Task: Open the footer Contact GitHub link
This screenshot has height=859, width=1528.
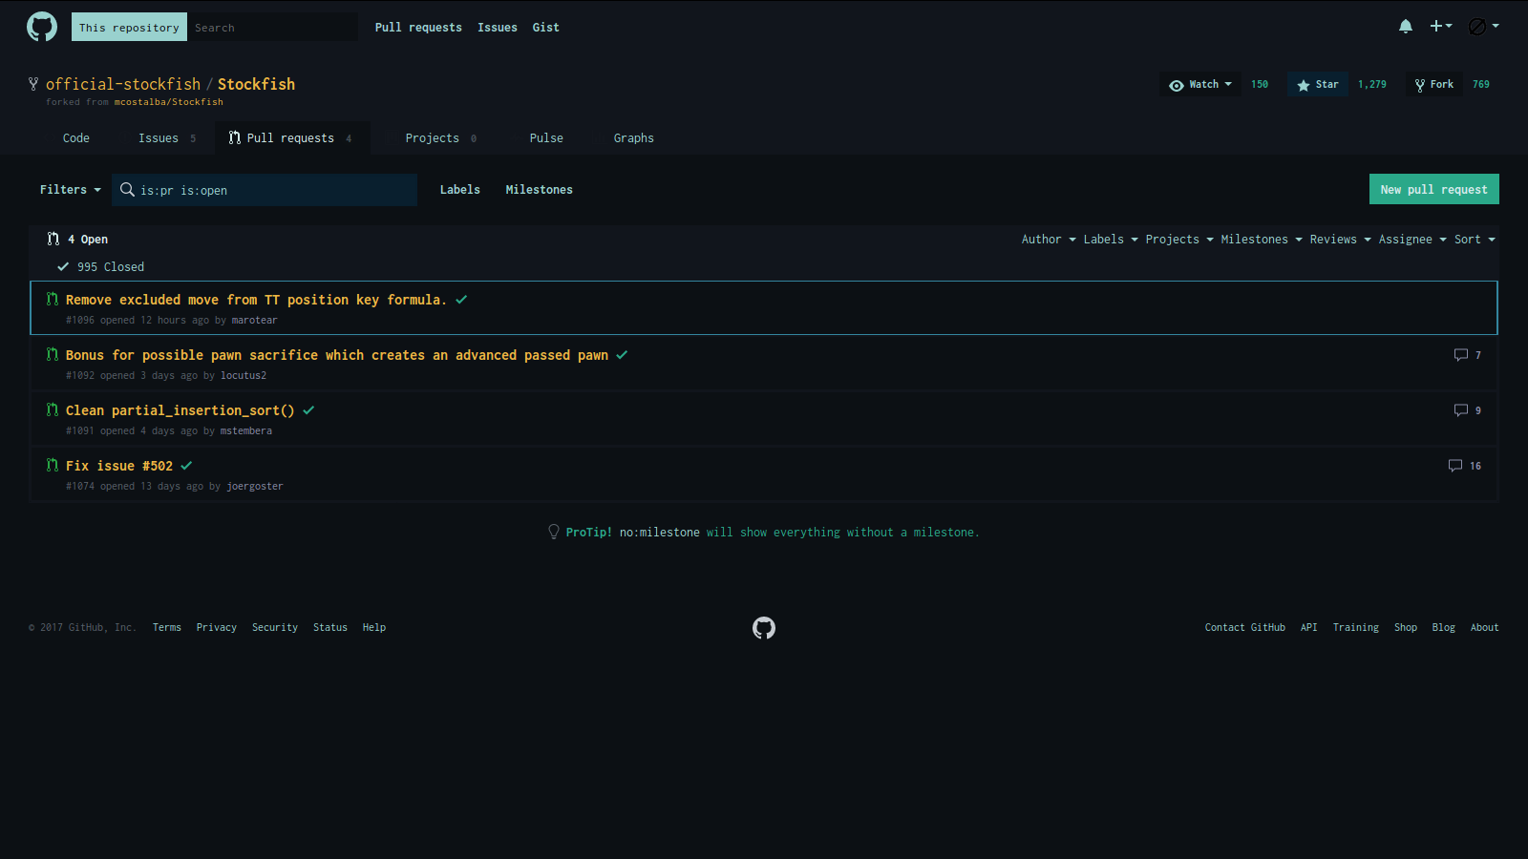Action: pyautogui.click(x=1245, y=628)
